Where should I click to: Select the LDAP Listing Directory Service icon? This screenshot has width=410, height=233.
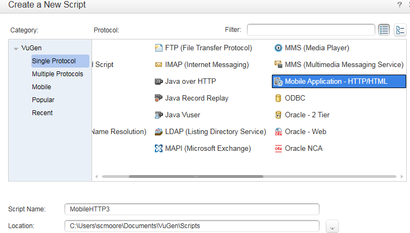(x=159, y=132)
